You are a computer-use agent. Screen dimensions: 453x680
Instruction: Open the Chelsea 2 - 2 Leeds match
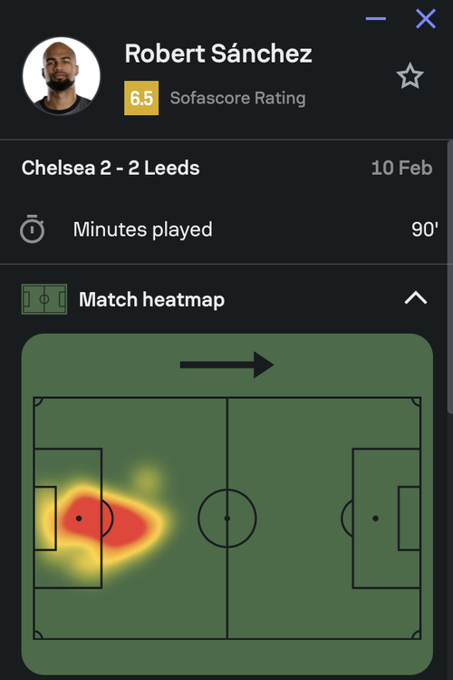(x=111, y=169)
